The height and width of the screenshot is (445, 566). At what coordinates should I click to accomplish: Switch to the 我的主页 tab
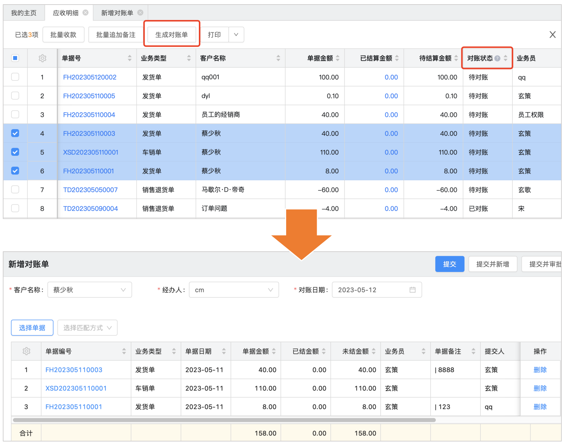(24, 13)
